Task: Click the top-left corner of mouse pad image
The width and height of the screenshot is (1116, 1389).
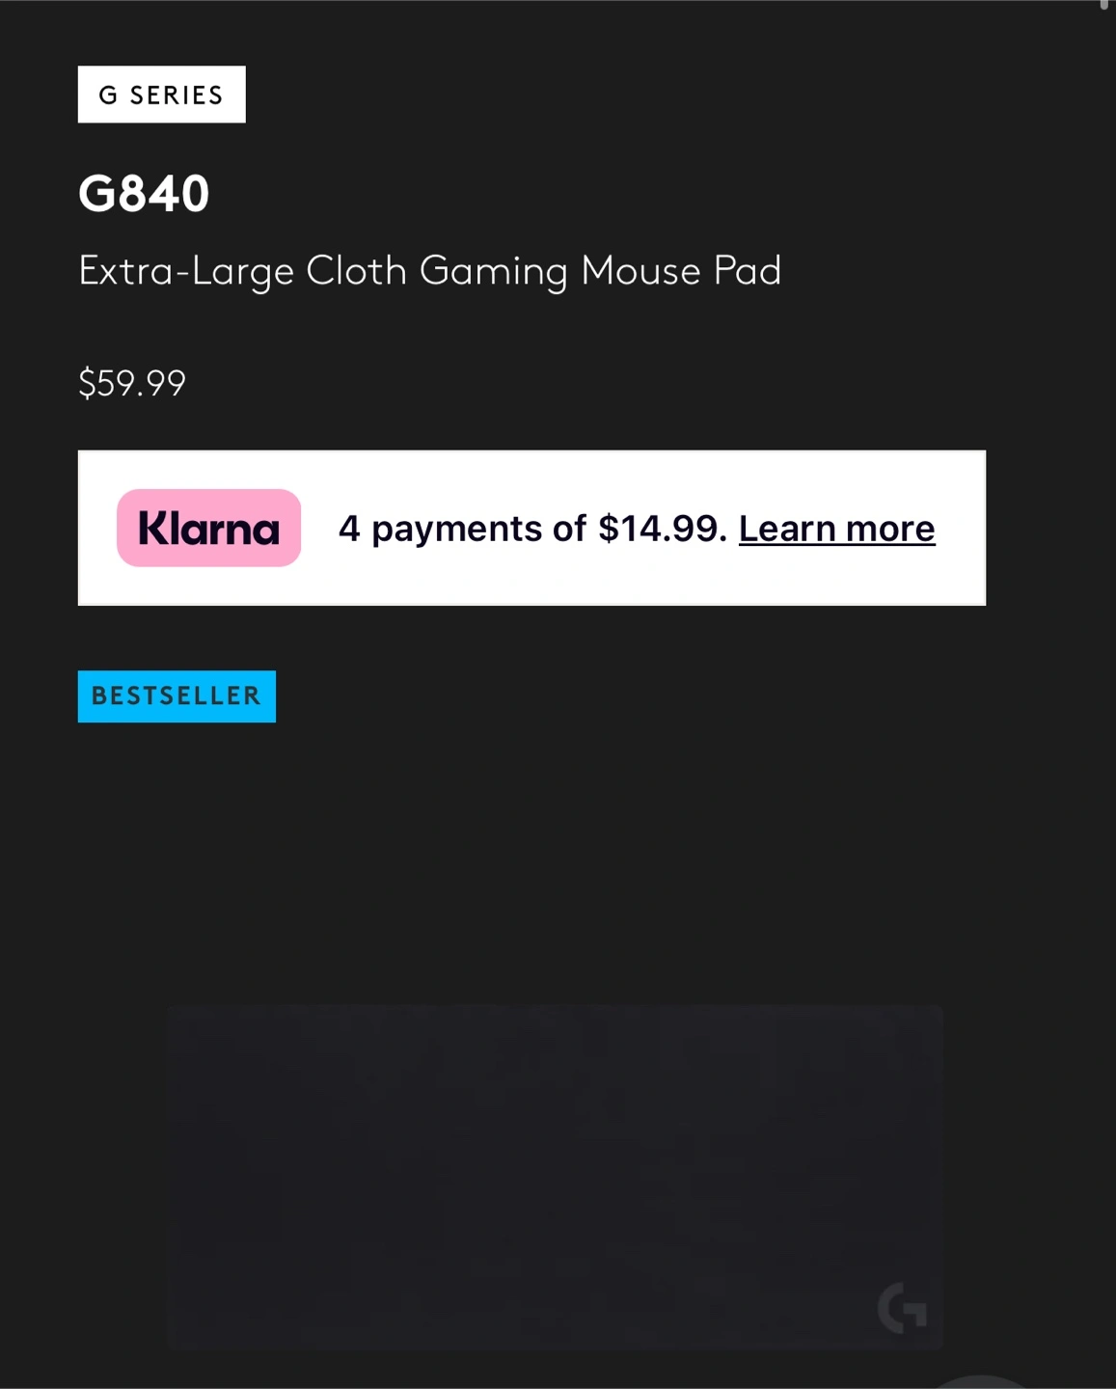Action: point(174,1011)
